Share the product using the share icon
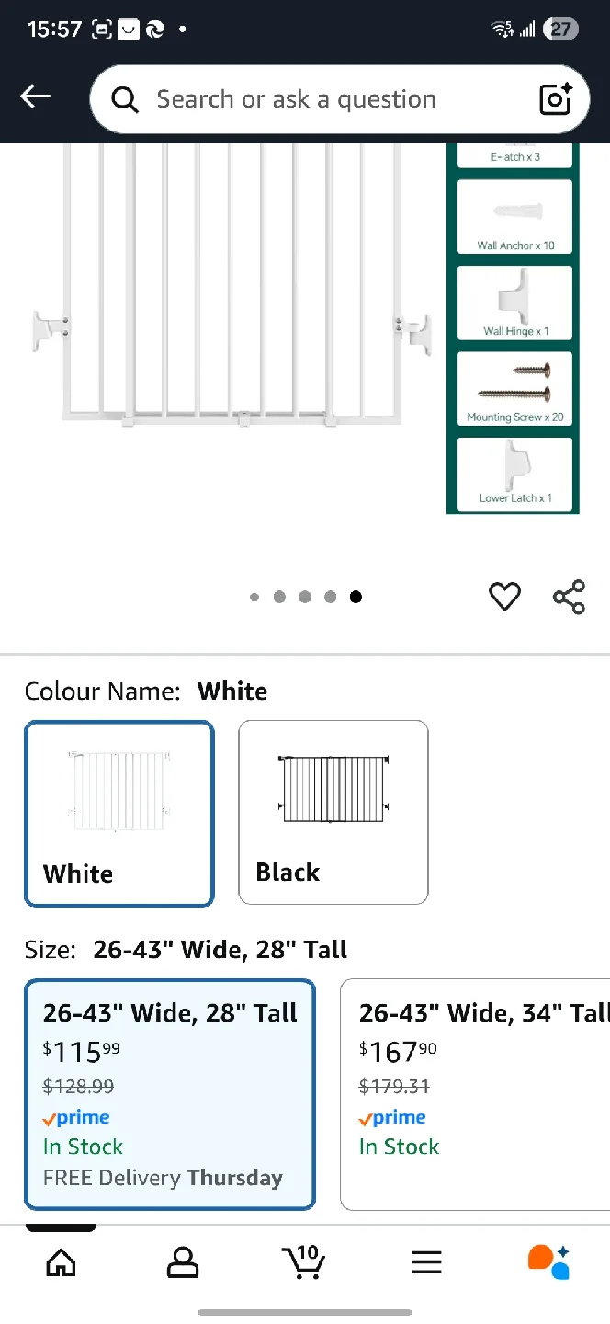The image size is (610, 1324). (570, 596)
